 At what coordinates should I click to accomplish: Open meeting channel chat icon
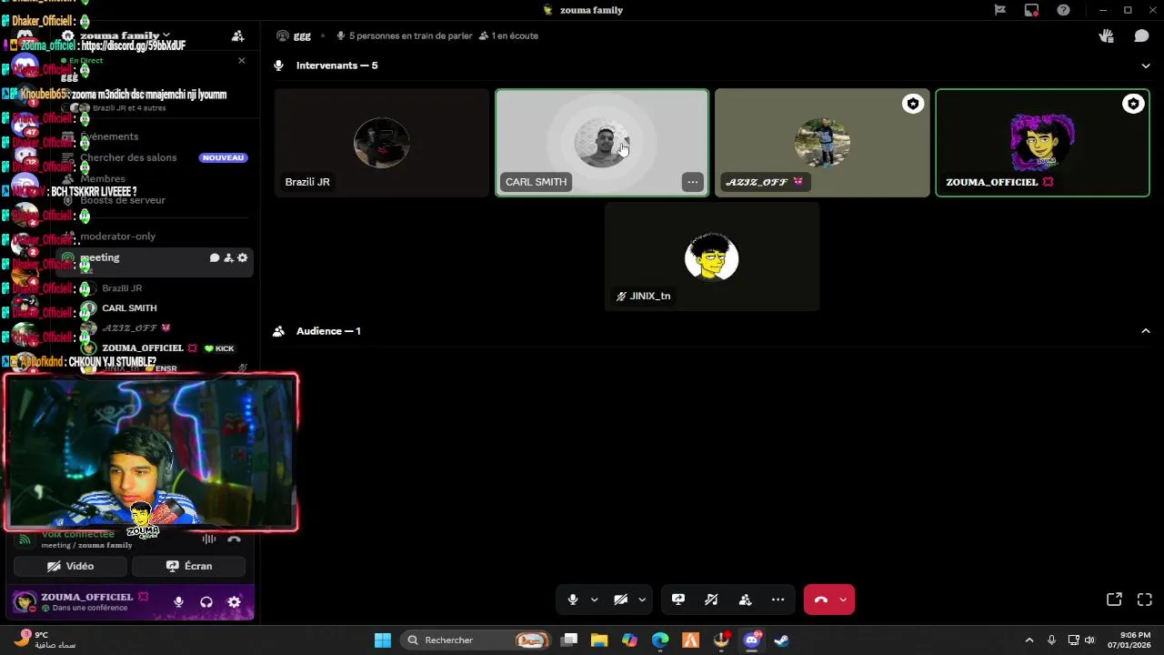tap(215, 258)
